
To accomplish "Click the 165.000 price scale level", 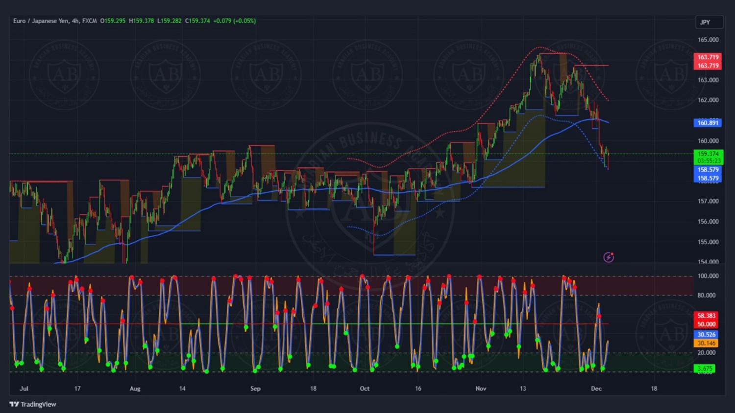I will coord(708,40).
